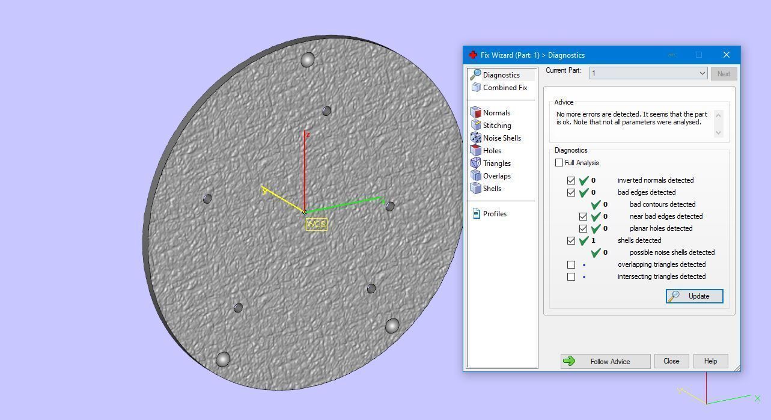Screen dimensions: 771x420
Task: Click the Overlaps cube icon
Action: (475, 175)
